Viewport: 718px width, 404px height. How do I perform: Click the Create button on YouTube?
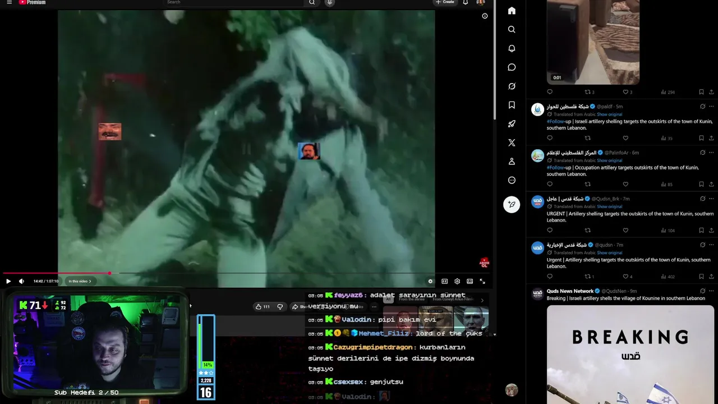(x=444, y=2)
